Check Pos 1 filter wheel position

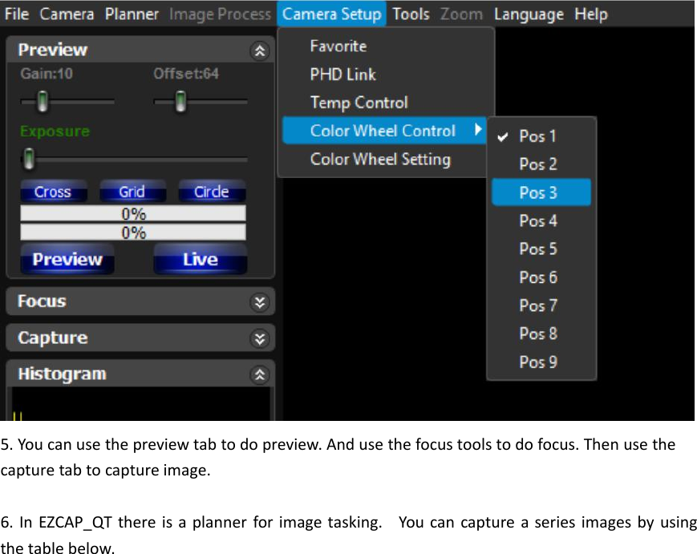538,136
